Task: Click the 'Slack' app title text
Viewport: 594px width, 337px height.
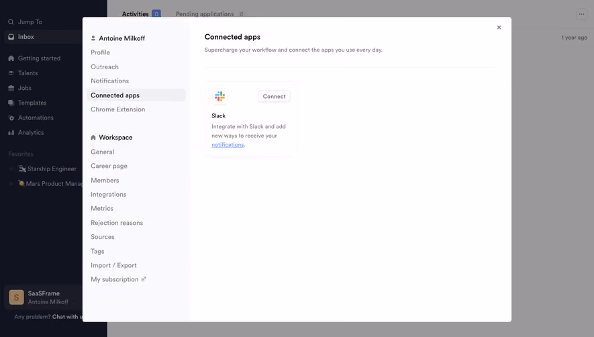Action: [219, 116]
